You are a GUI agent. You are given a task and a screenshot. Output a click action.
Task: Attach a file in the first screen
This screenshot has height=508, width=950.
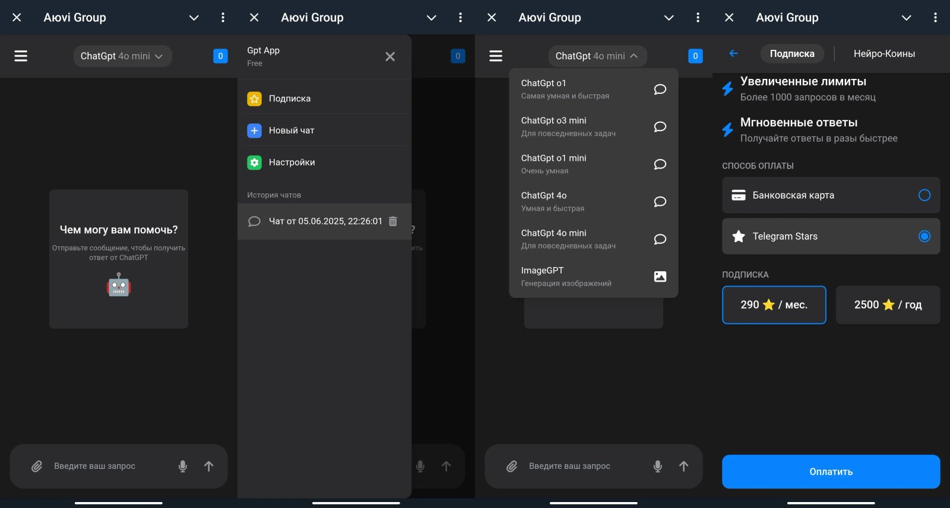[37, 466]
